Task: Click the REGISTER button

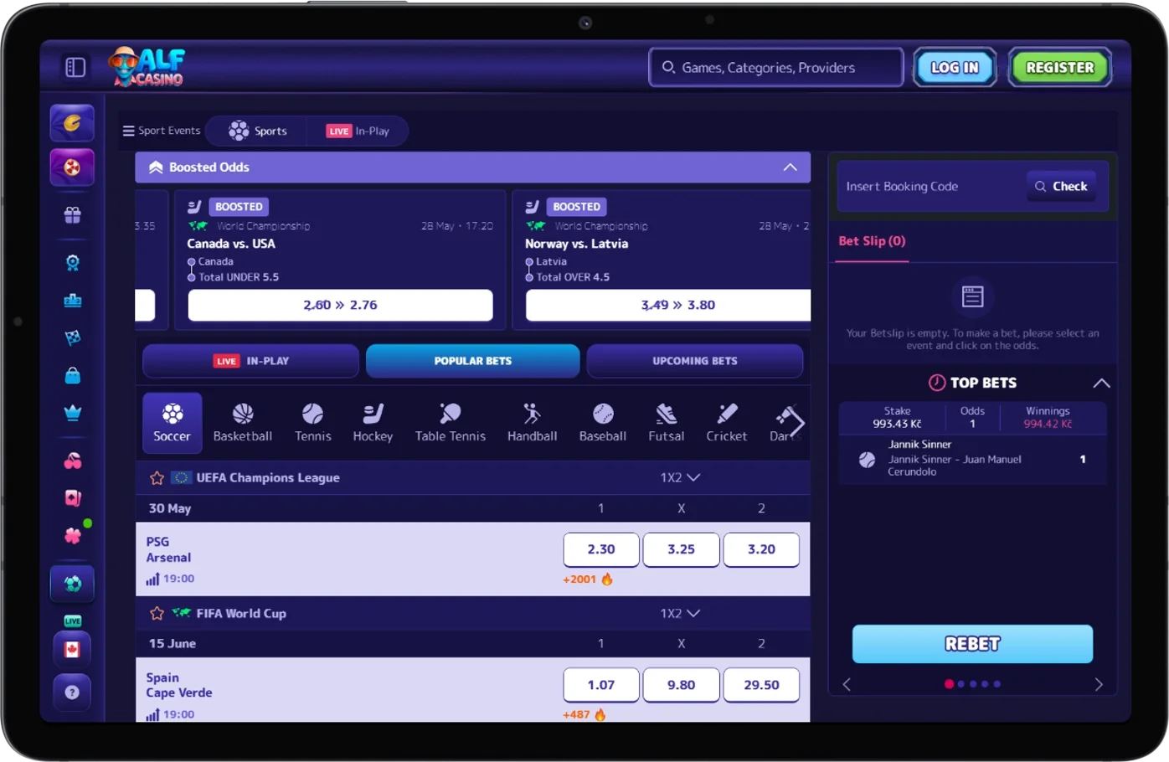Action: pos(1060,68)
